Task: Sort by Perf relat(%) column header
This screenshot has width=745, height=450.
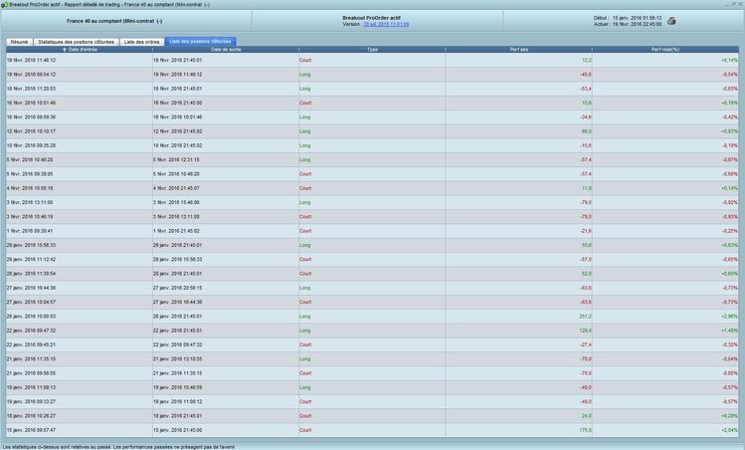Action: pyautogui.click(x=666, y=49)
